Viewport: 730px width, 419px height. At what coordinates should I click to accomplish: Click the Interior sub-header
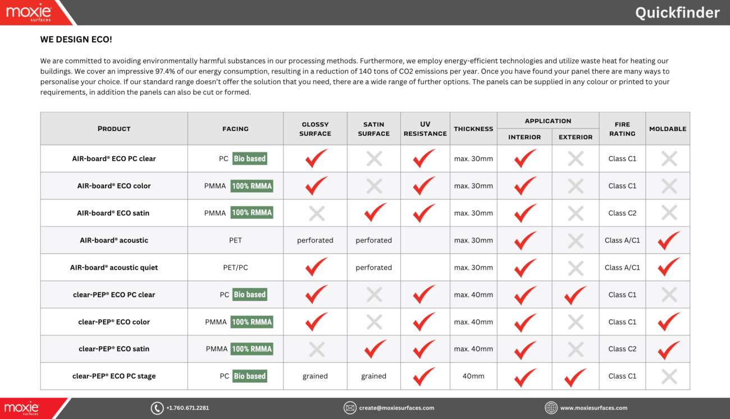pyautogui.click(x=524, y=137)
